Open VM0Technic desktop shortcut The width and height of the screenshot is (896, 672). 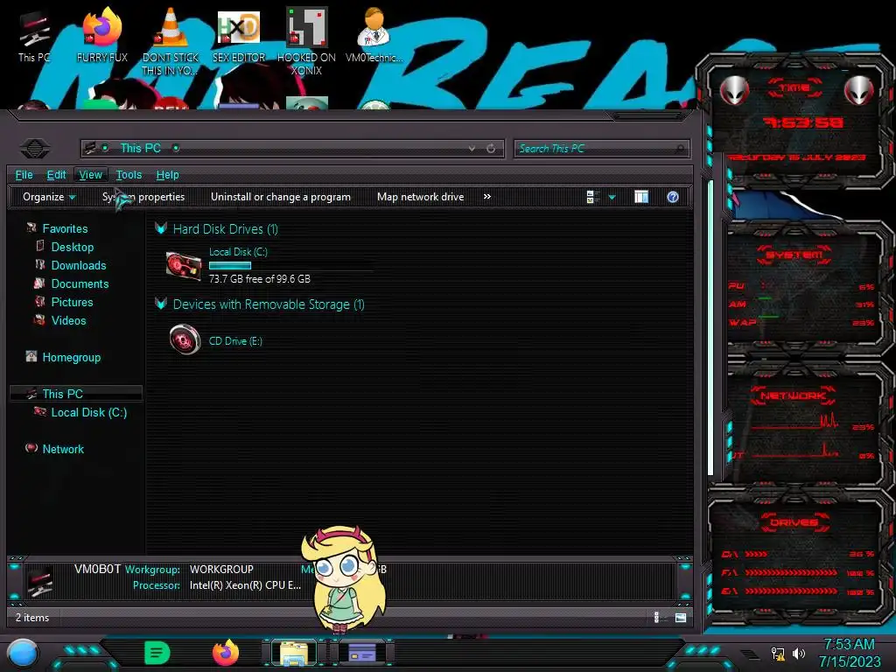(374, 35)
